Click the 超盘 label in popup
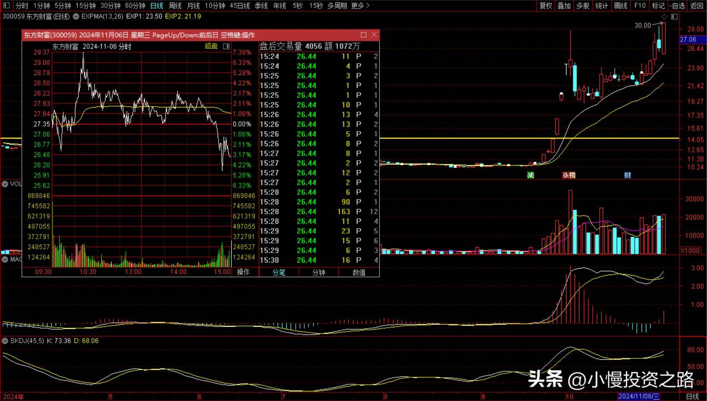This screenshot has width=707, height=401. coord(211,46)
